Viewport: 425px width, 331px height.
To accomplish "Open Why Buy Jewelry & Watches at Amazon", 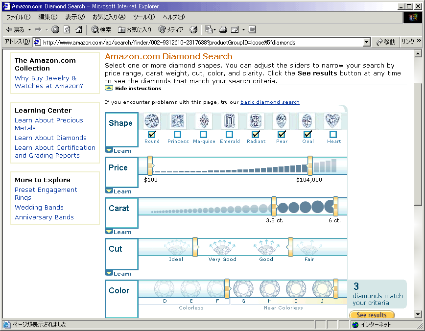I will [49, 82].
